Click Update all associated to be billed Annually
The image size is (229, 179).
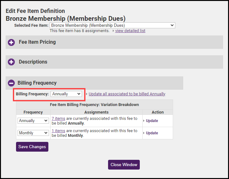(127, 94)
